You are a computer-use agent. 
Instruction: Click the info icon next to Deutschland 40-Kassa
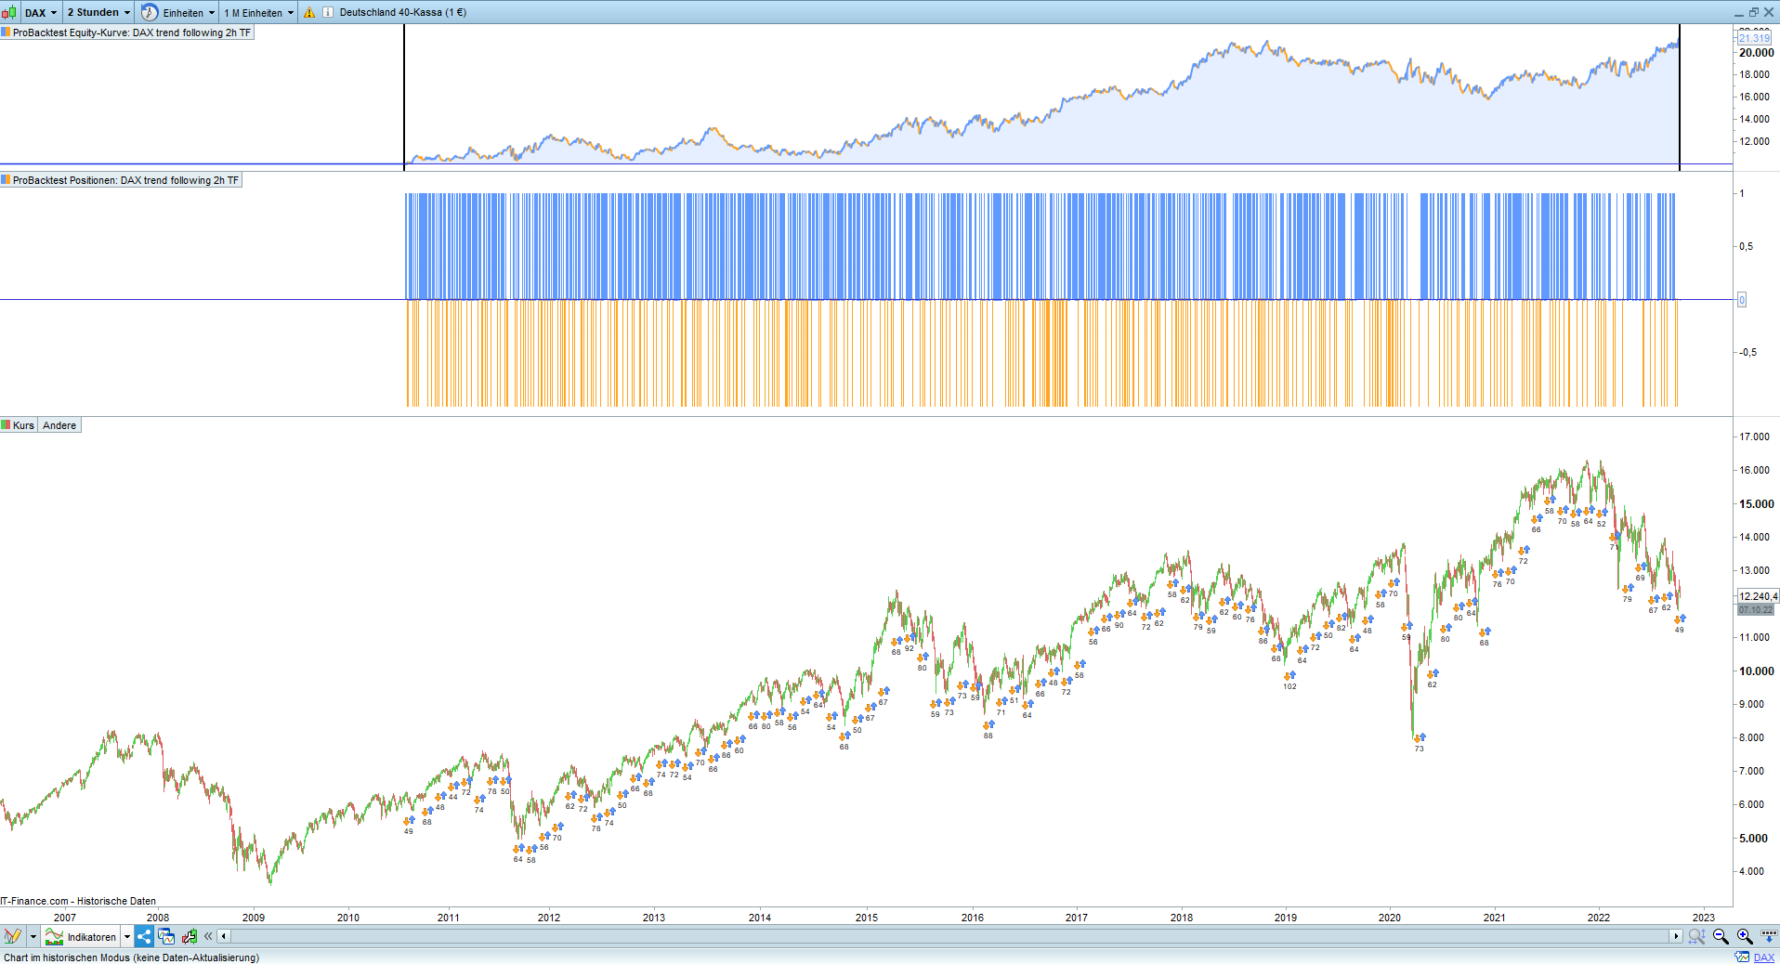(x=328, y=13)
